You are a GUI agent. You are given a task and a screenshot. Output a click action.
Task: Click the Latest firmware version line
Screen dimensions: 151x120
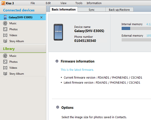pos(102,82)
